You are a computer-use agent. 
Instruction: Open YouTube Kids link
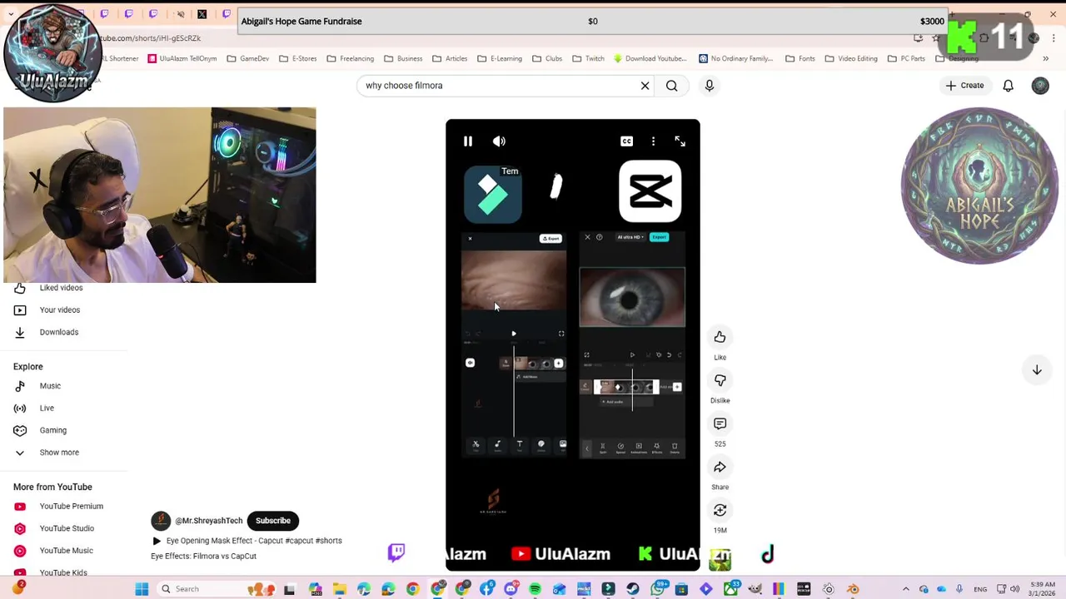pyautogui.click(x=63, y=572)
